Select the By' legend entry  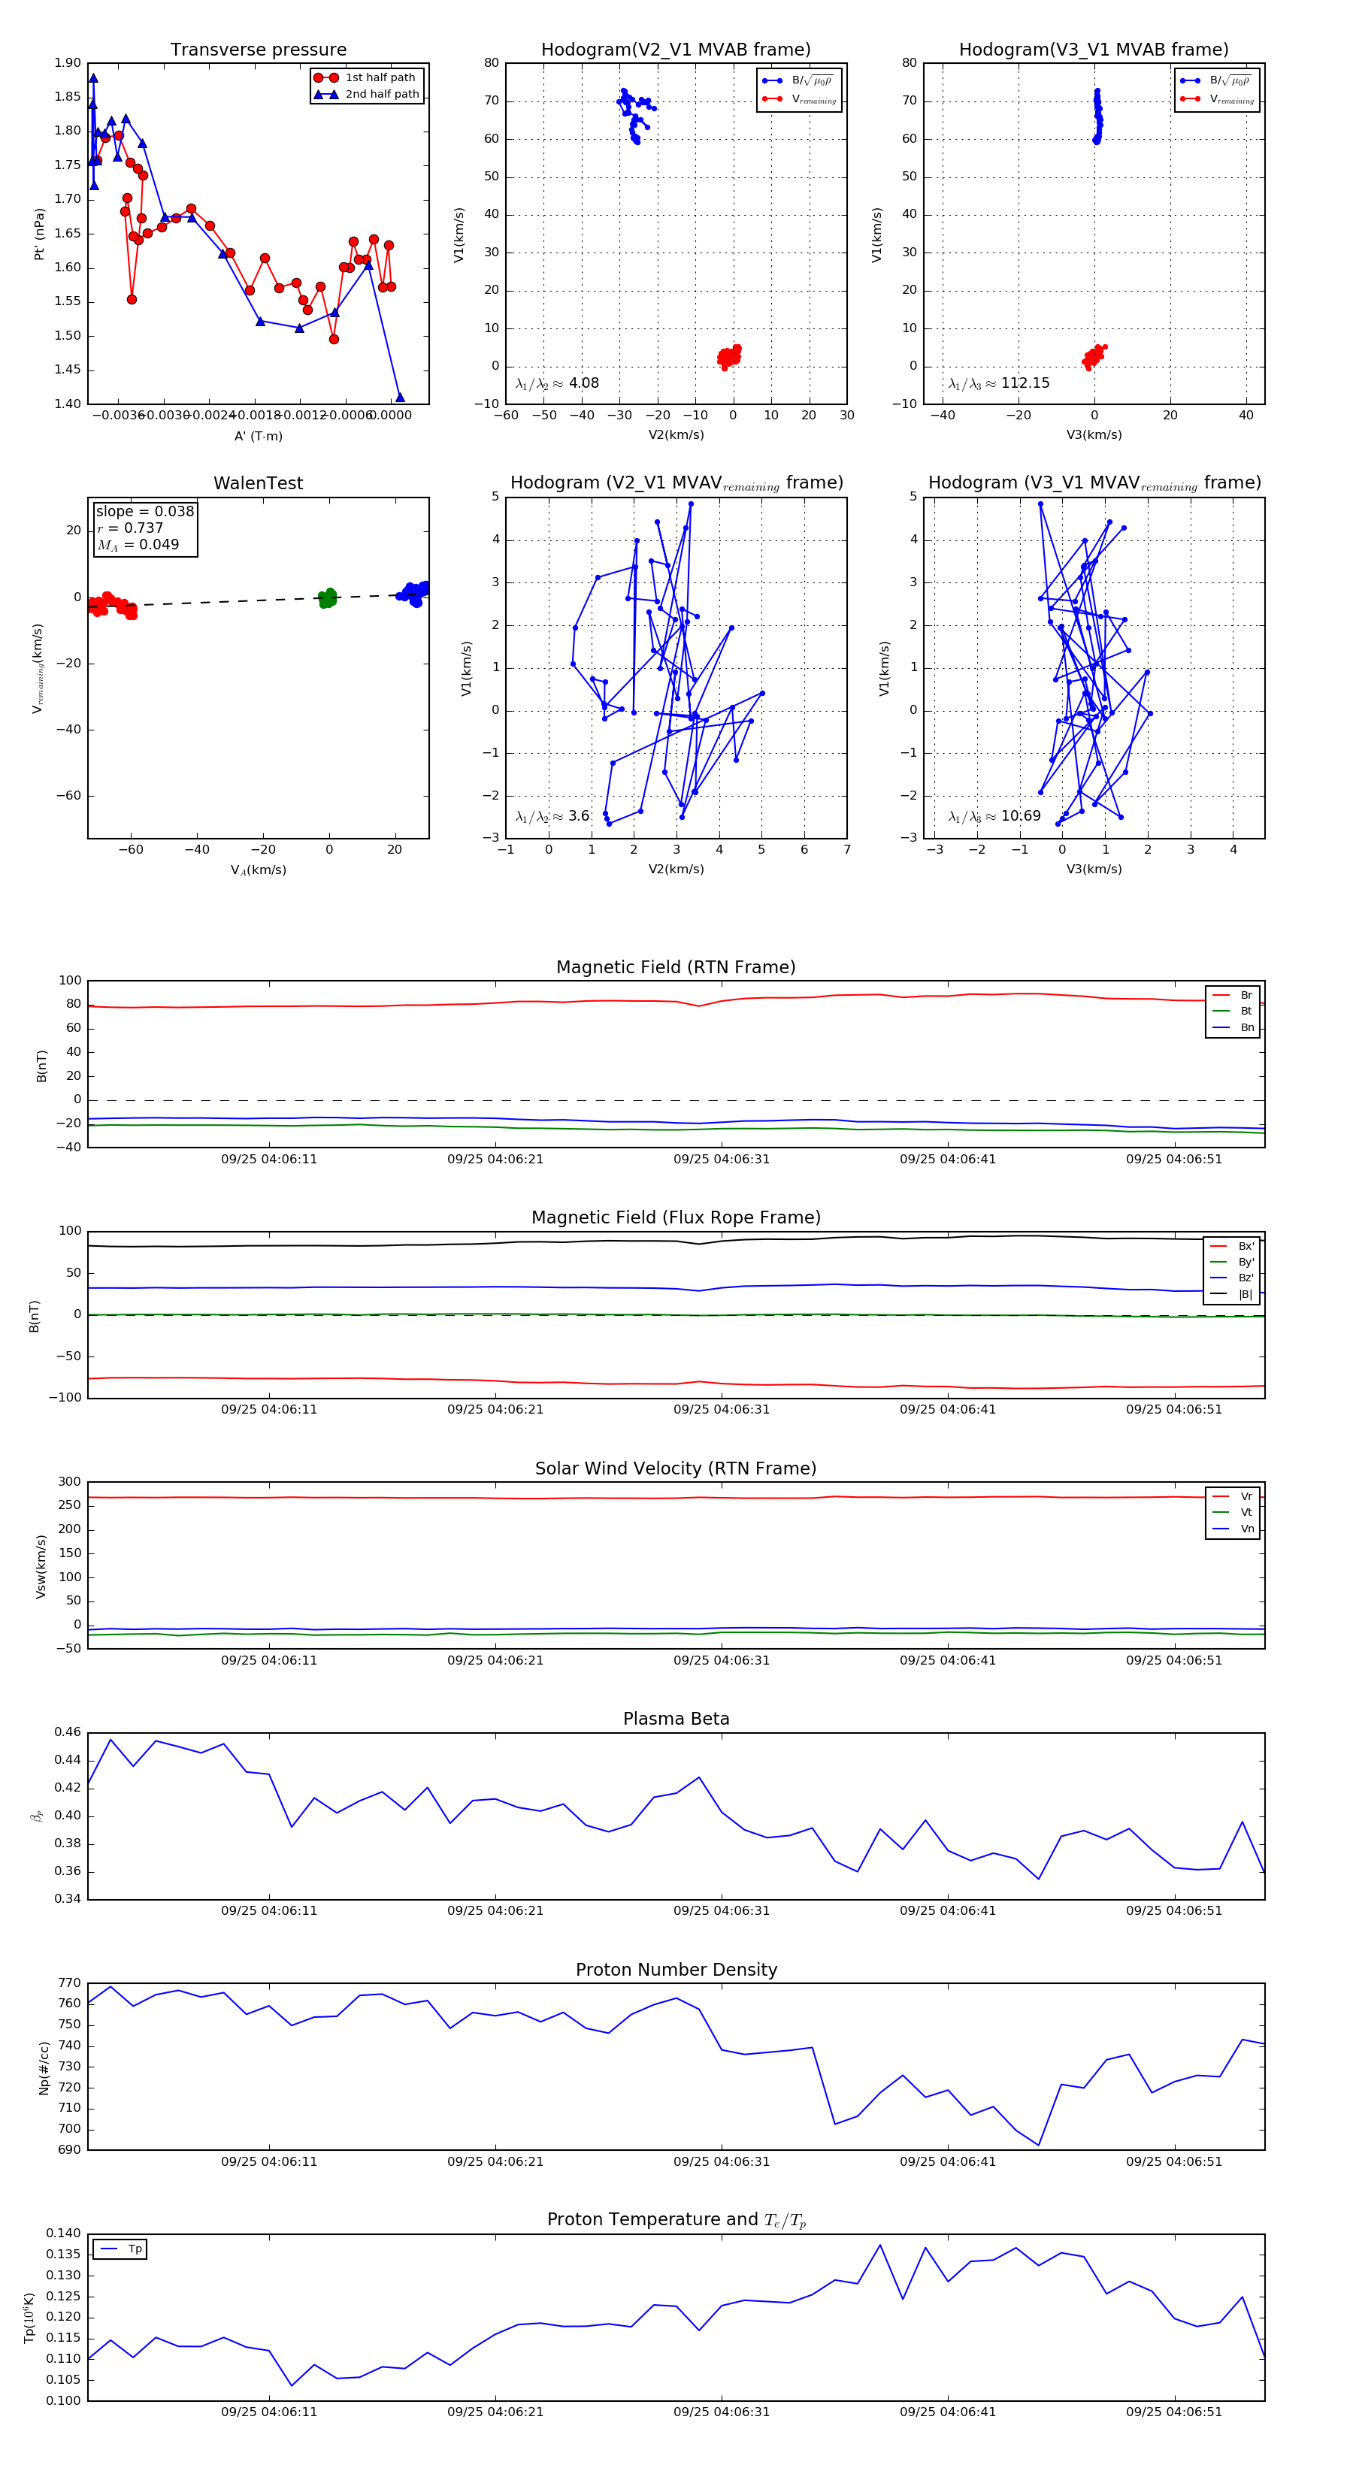click(x=1232, y=1262)
